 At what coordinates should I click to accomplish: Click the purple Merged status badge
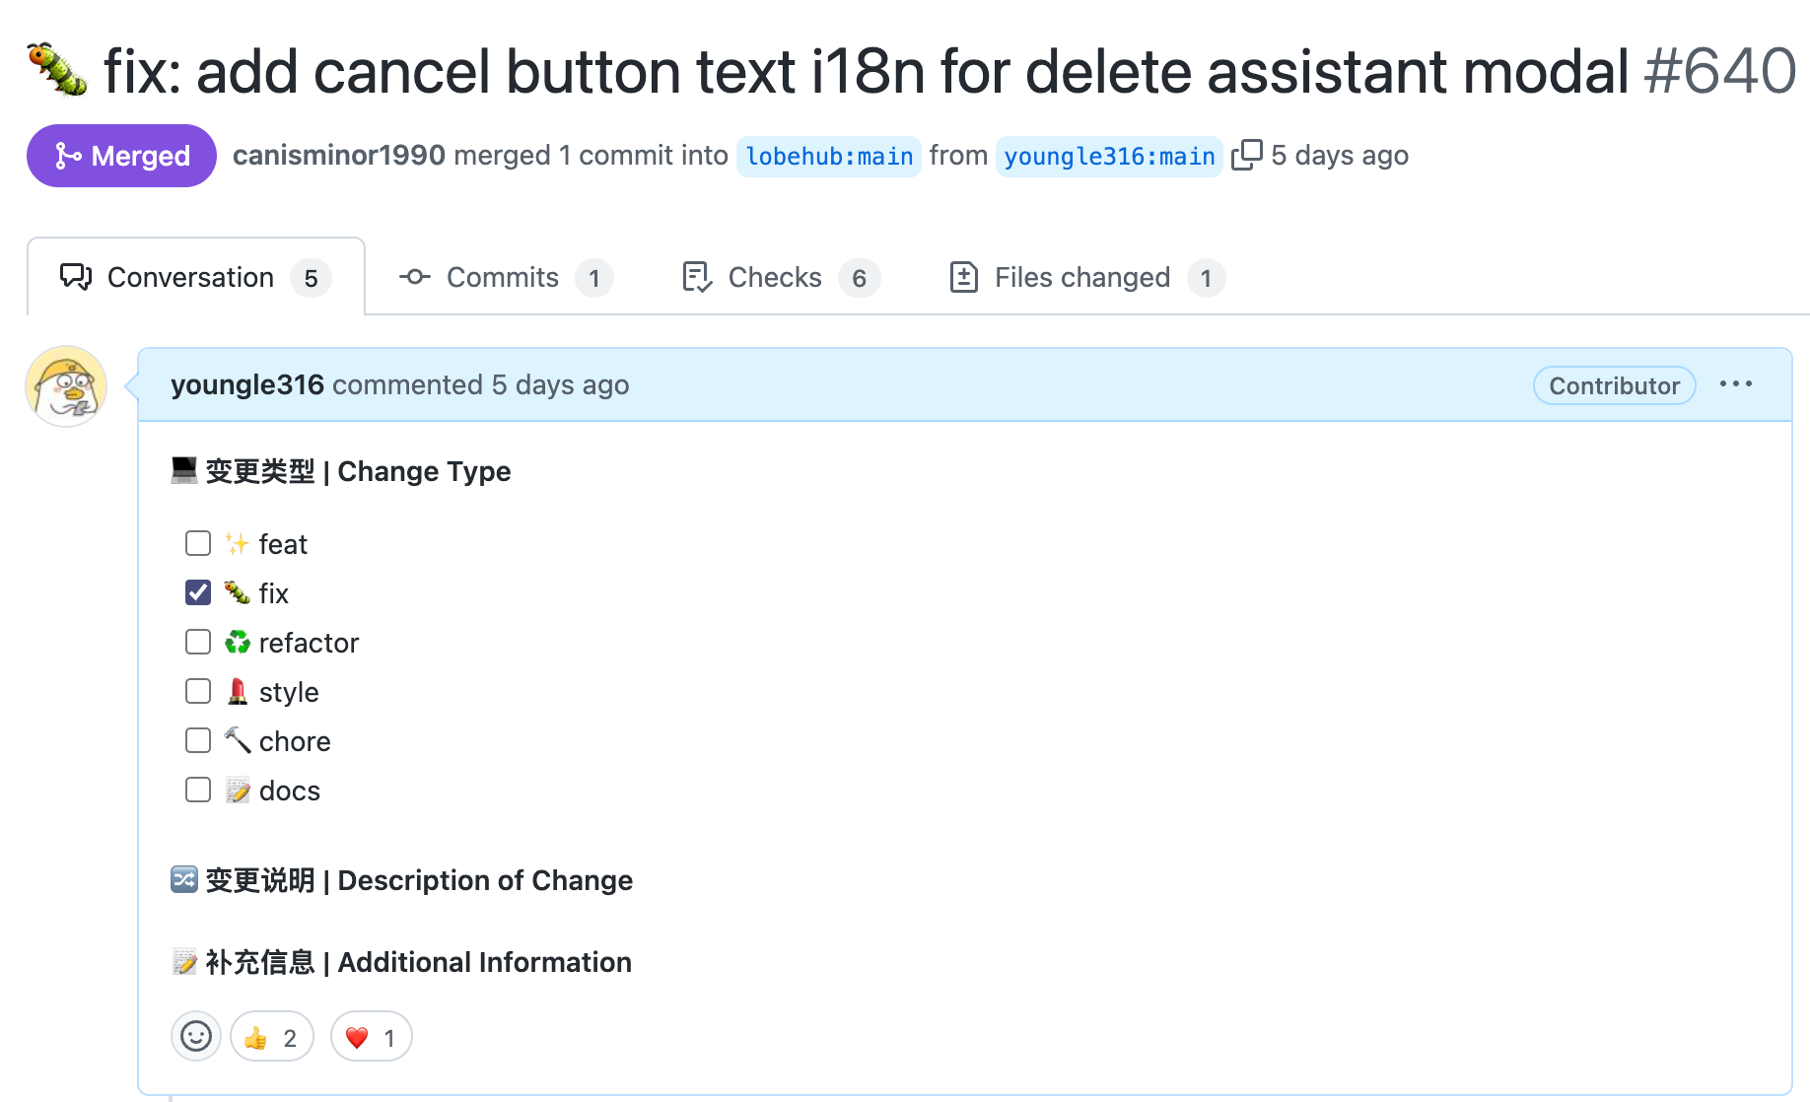(x=121, y=156)
